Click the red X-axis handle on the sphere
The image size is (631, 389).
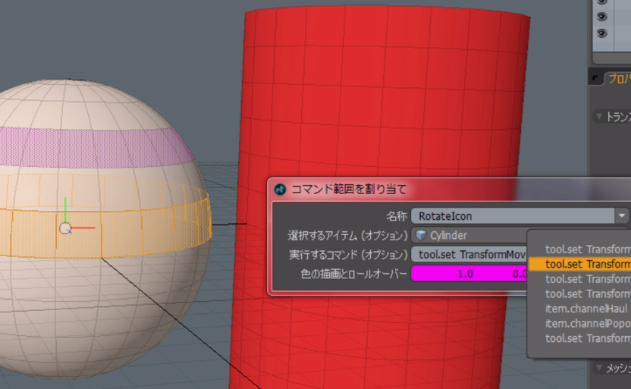[x=86, y=227]
